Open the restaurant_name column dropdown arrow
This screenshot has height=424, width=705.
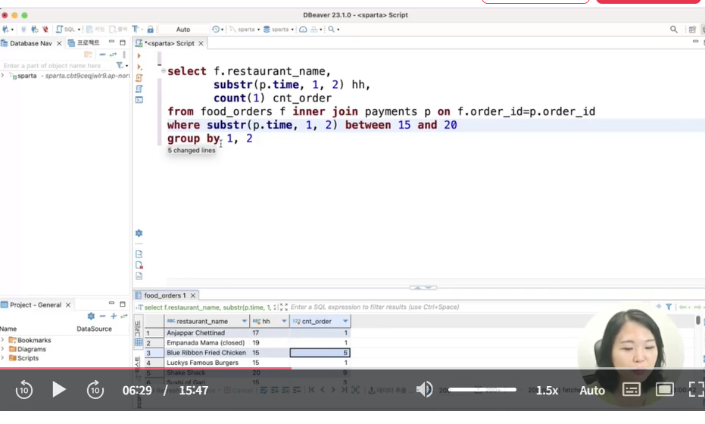click(244, 321)
